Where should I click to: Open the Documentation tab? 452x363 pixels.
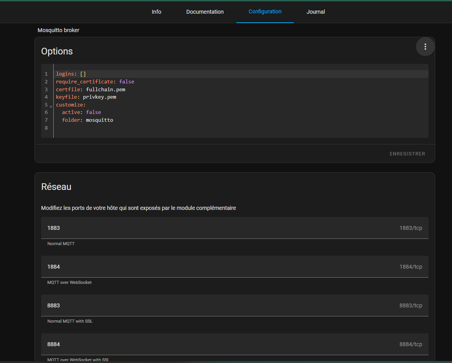point(205,12)
